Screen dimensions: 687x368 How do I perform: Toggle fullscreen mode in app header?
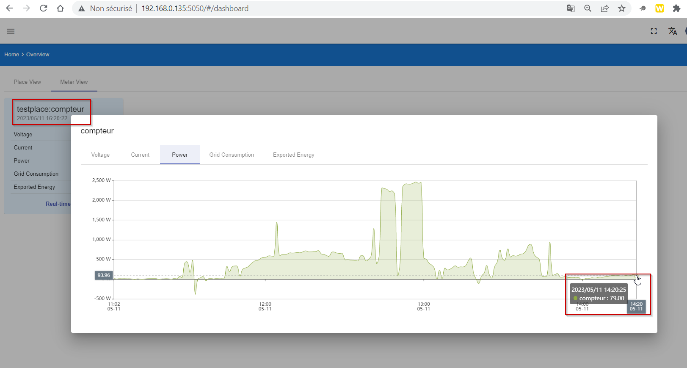point(654,31)
